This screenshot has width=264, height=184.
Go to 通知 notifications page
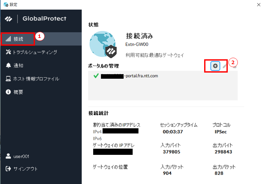tap(41, 65)
